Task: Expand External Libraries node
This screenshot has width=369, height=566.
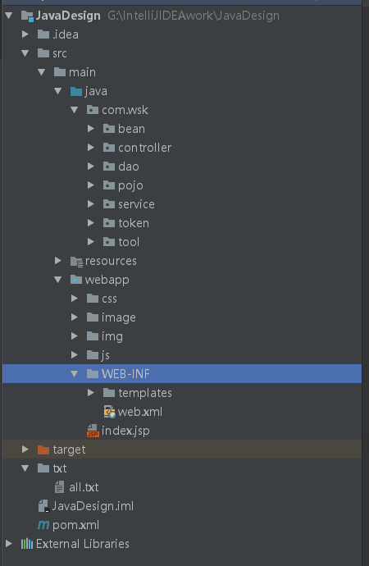Action: click(9, 544)
